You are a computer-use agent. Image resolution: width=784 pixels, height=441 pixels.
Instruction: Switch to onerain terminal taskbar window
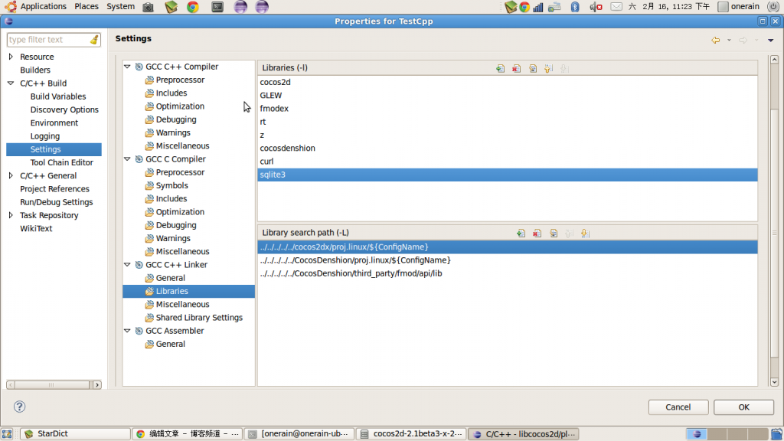pyautogui.click(x=299, y=433)
